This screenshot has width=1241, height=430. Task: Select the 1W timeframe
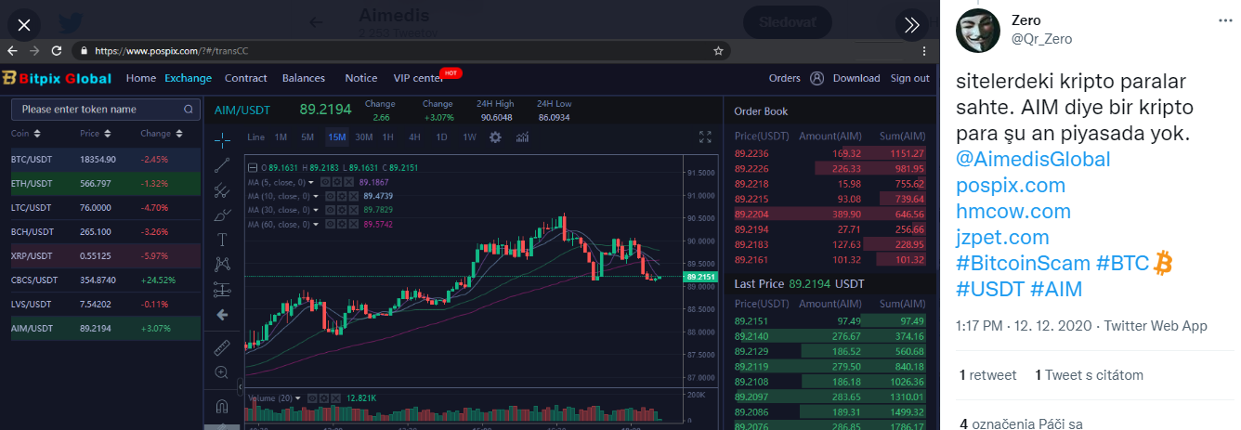click(x=469, y=137)
